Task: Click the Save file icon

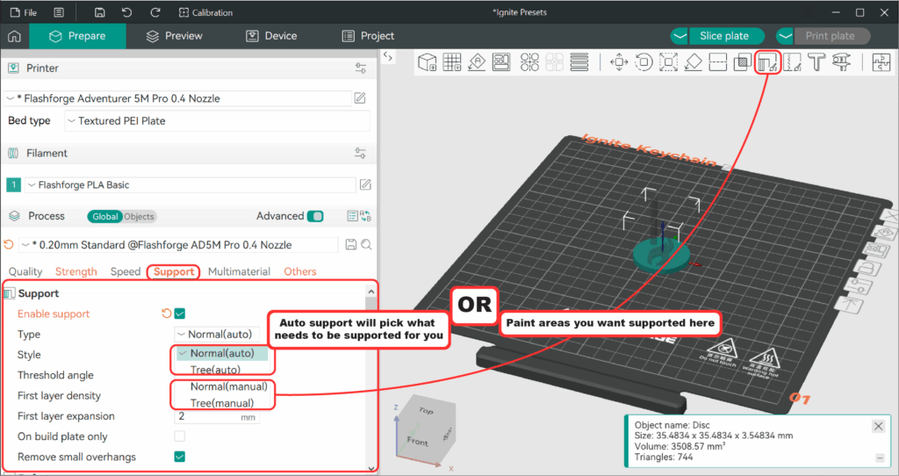Action: pos(100,12)
